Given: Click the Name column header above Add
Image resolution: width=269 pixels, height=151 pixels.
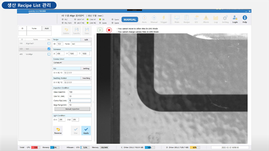Looking at the screenshot, I should pos(34,28).
